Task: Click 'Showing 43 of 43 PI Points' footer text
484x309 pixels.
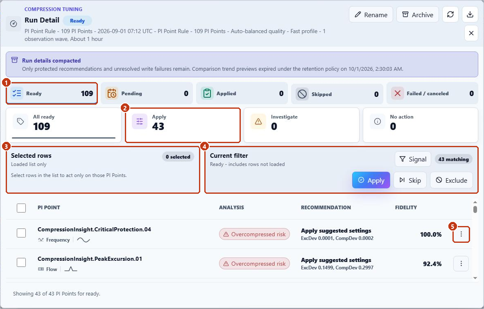Action: click(x=57, y=293)
